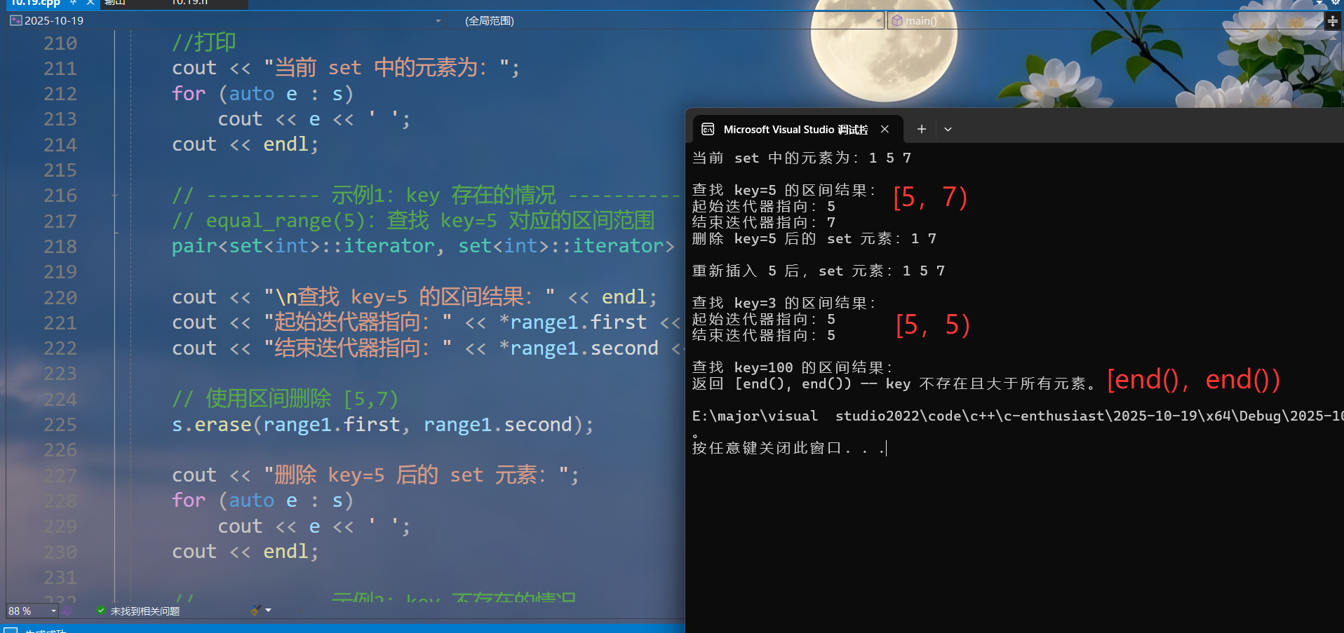Click the horizontal split editor icon

(1333, 21)
